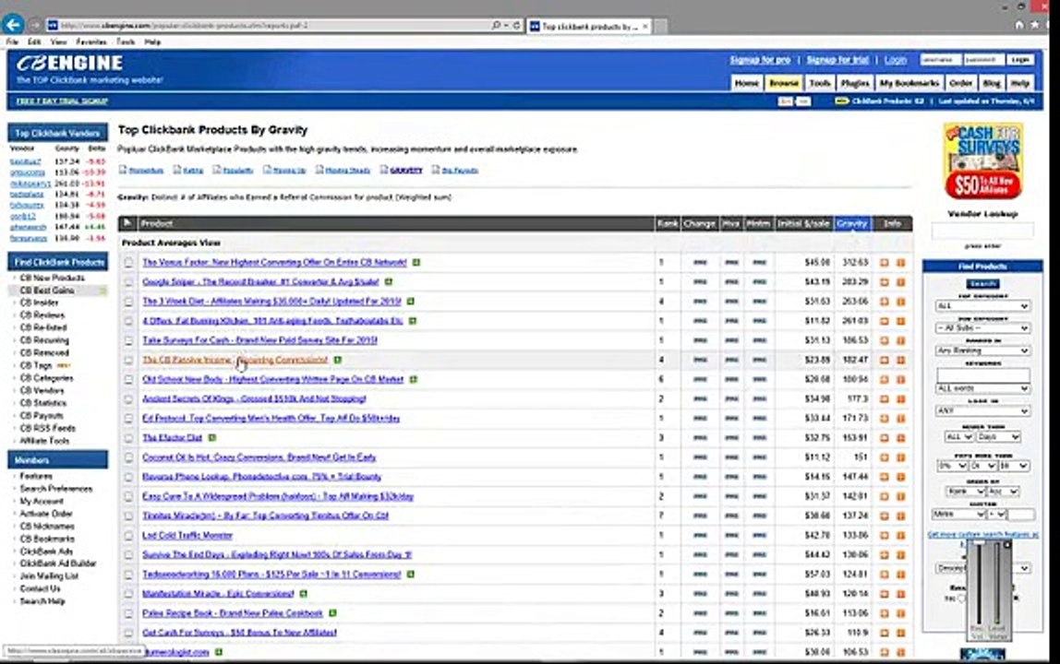Viewport: 1060px width, 664px height.
Task: Click green plus icon beside Manifestation Miracle
Action: (304, 594)
